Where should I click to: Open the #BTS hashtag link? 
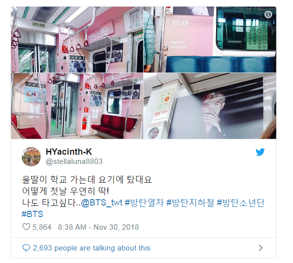click(x=32, y=214)
